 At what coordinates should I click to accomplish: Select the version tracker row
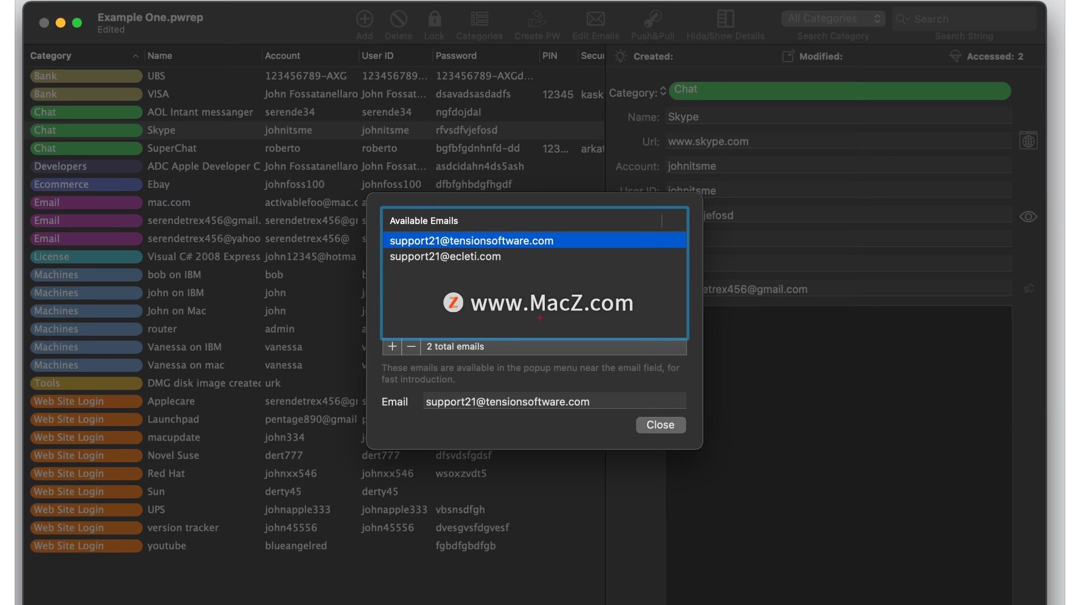315,527
